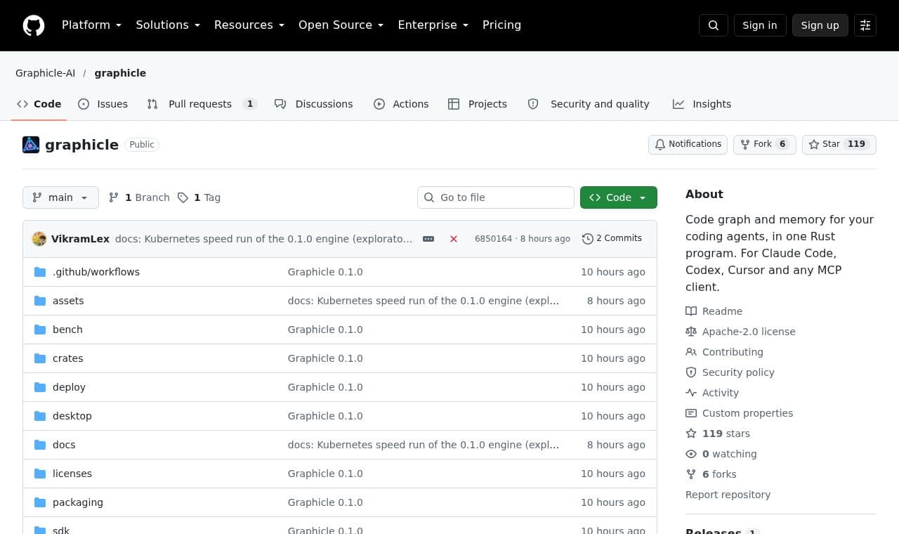899x534 pixels.
Task: Click the licenses folder icon
Action: click(x=40, y=474)
